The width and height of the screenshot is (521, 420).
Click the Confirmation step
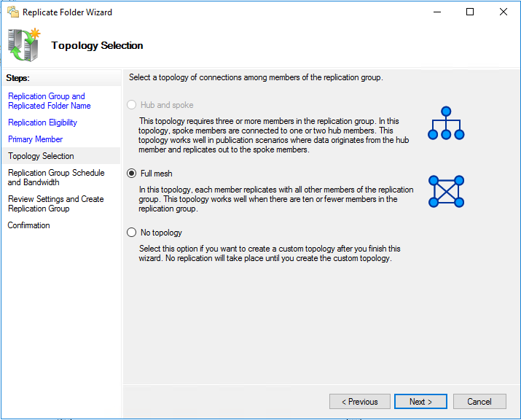(x=28, y=225)
